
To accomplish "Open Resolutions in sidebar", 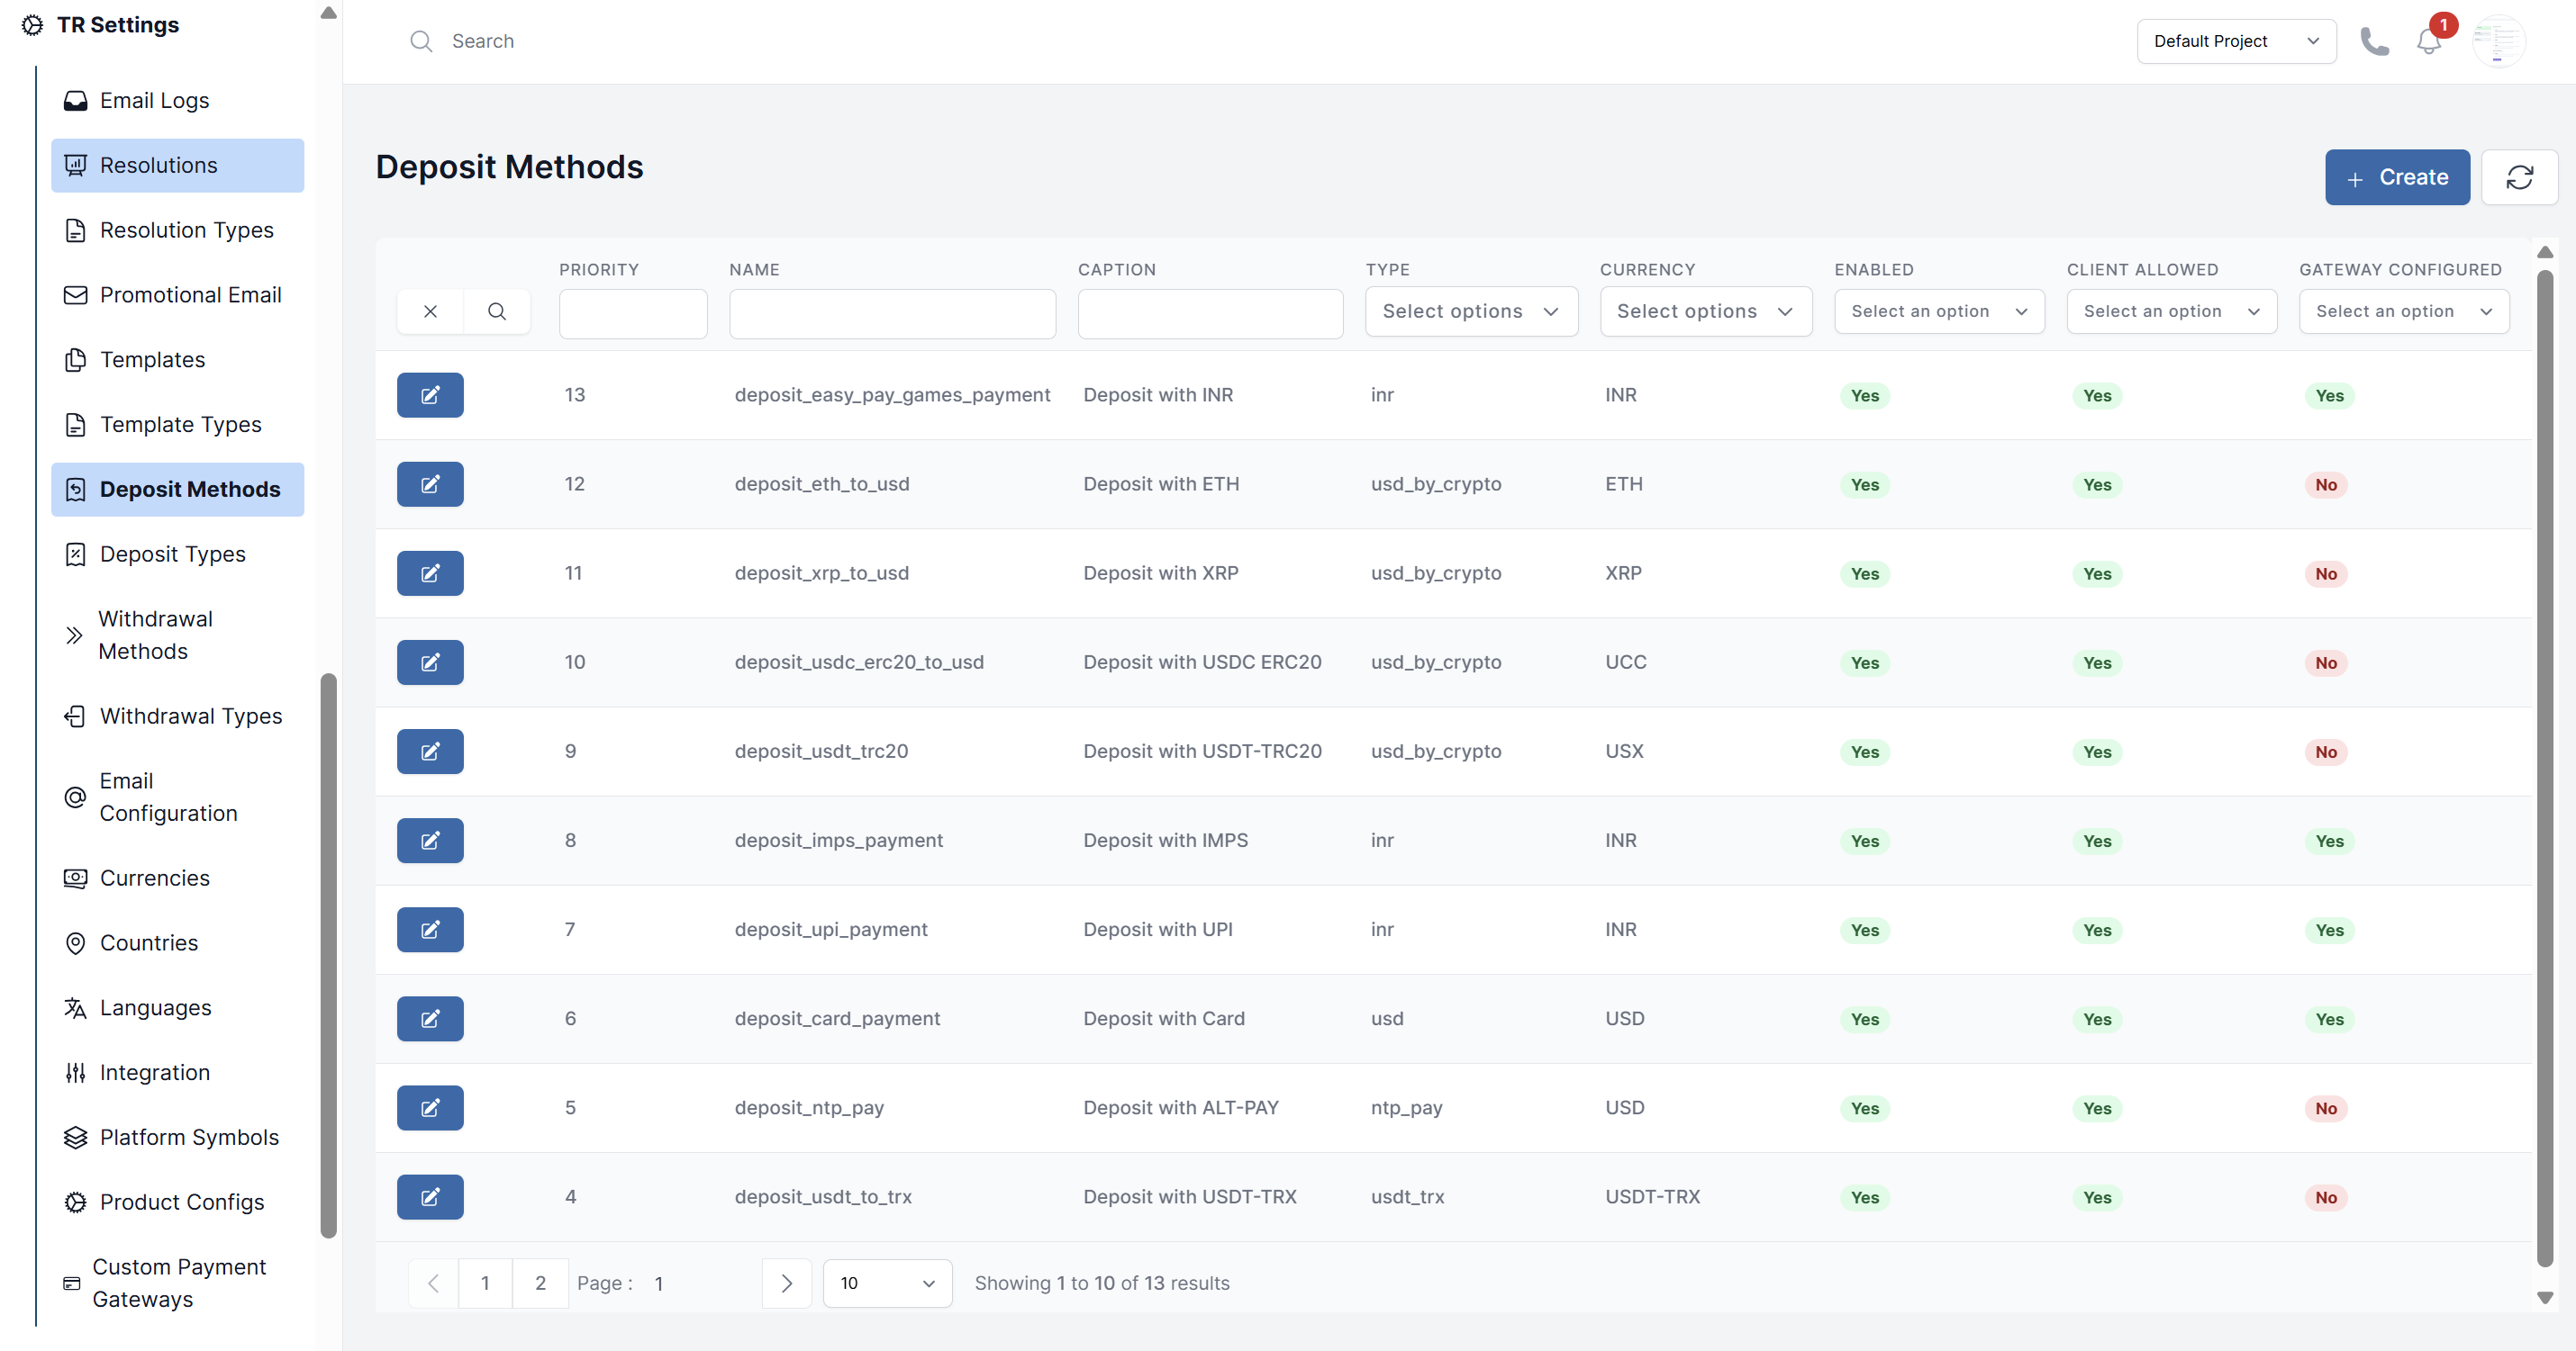I will 178,165.
